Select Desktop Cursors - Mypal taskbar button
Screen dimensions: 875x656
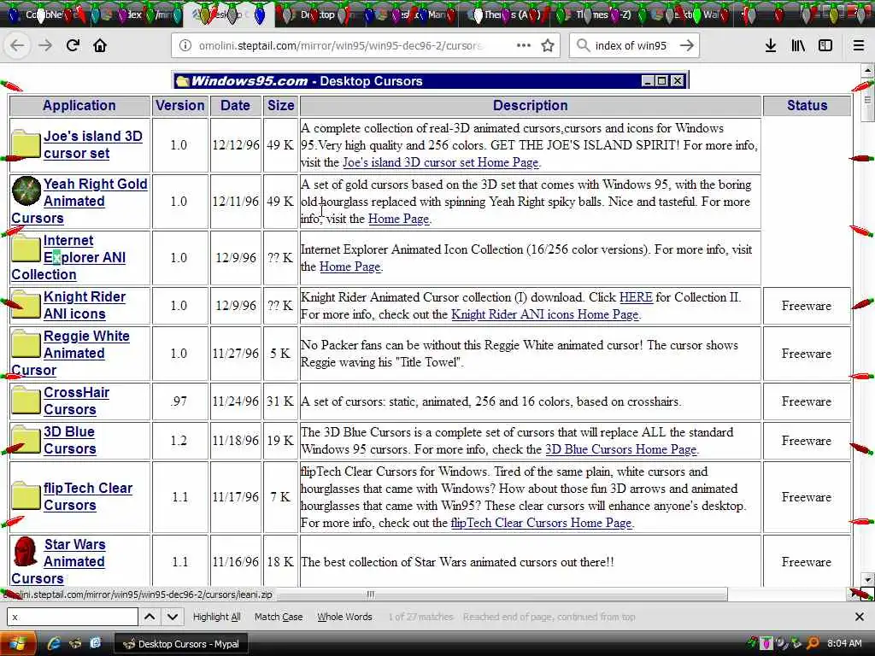(181, 644)
